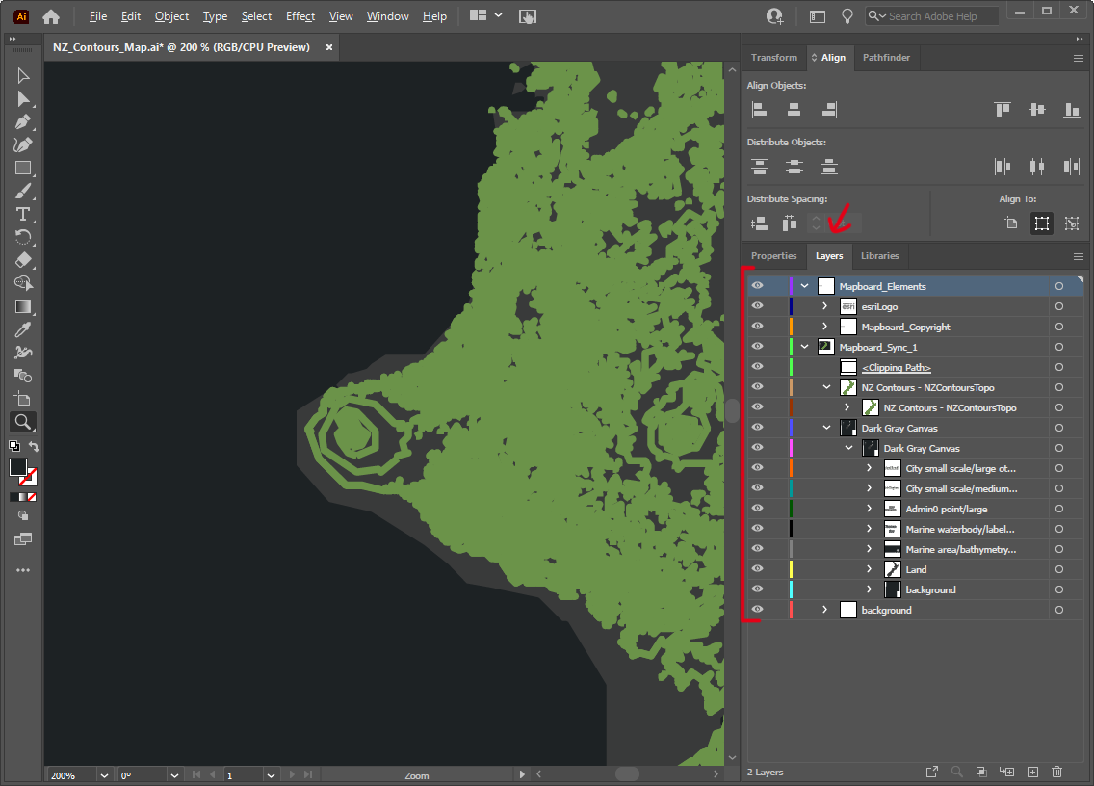The width and height of the screenshot is (1094, 786).
Task: Open Edit Toolbar three dots
Action: (23, 570)
